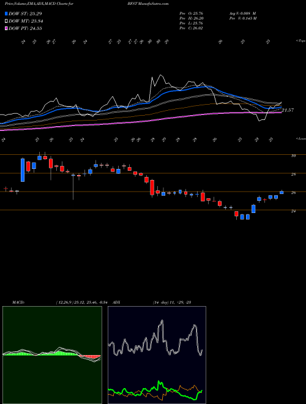This screenshot has width=306, height=404.
Task: Click the Pre C: 26.02 value
Action: click(191, 28)
